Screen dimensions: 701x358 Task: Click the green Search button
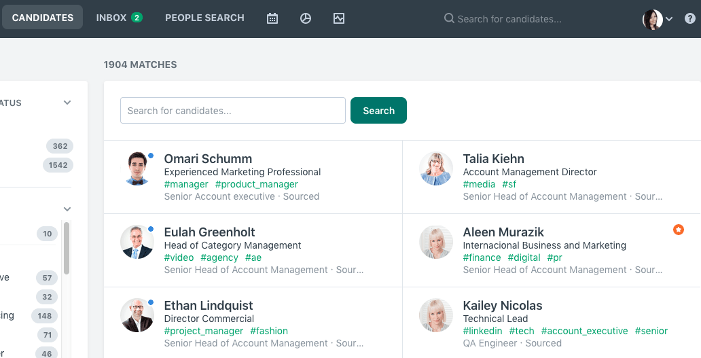click(378, 111)
